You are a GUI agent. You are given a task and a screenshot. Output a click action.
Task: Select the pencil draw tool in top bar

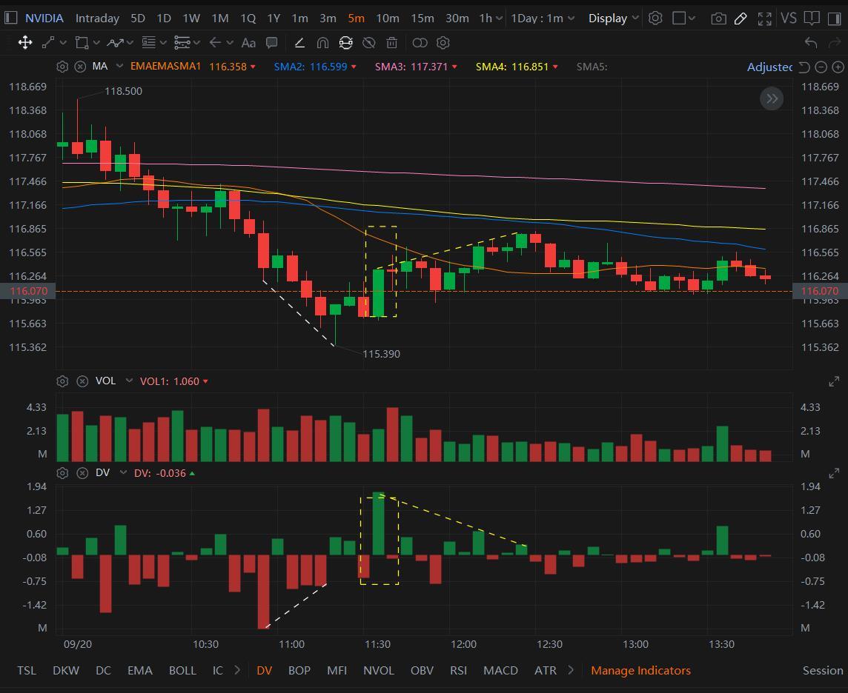[741, 19]
